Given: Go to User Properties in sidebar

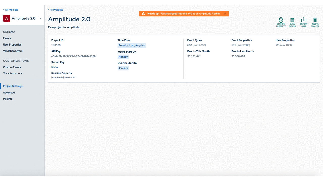Looking at the screenshot, I should click(x=12, y=45).
